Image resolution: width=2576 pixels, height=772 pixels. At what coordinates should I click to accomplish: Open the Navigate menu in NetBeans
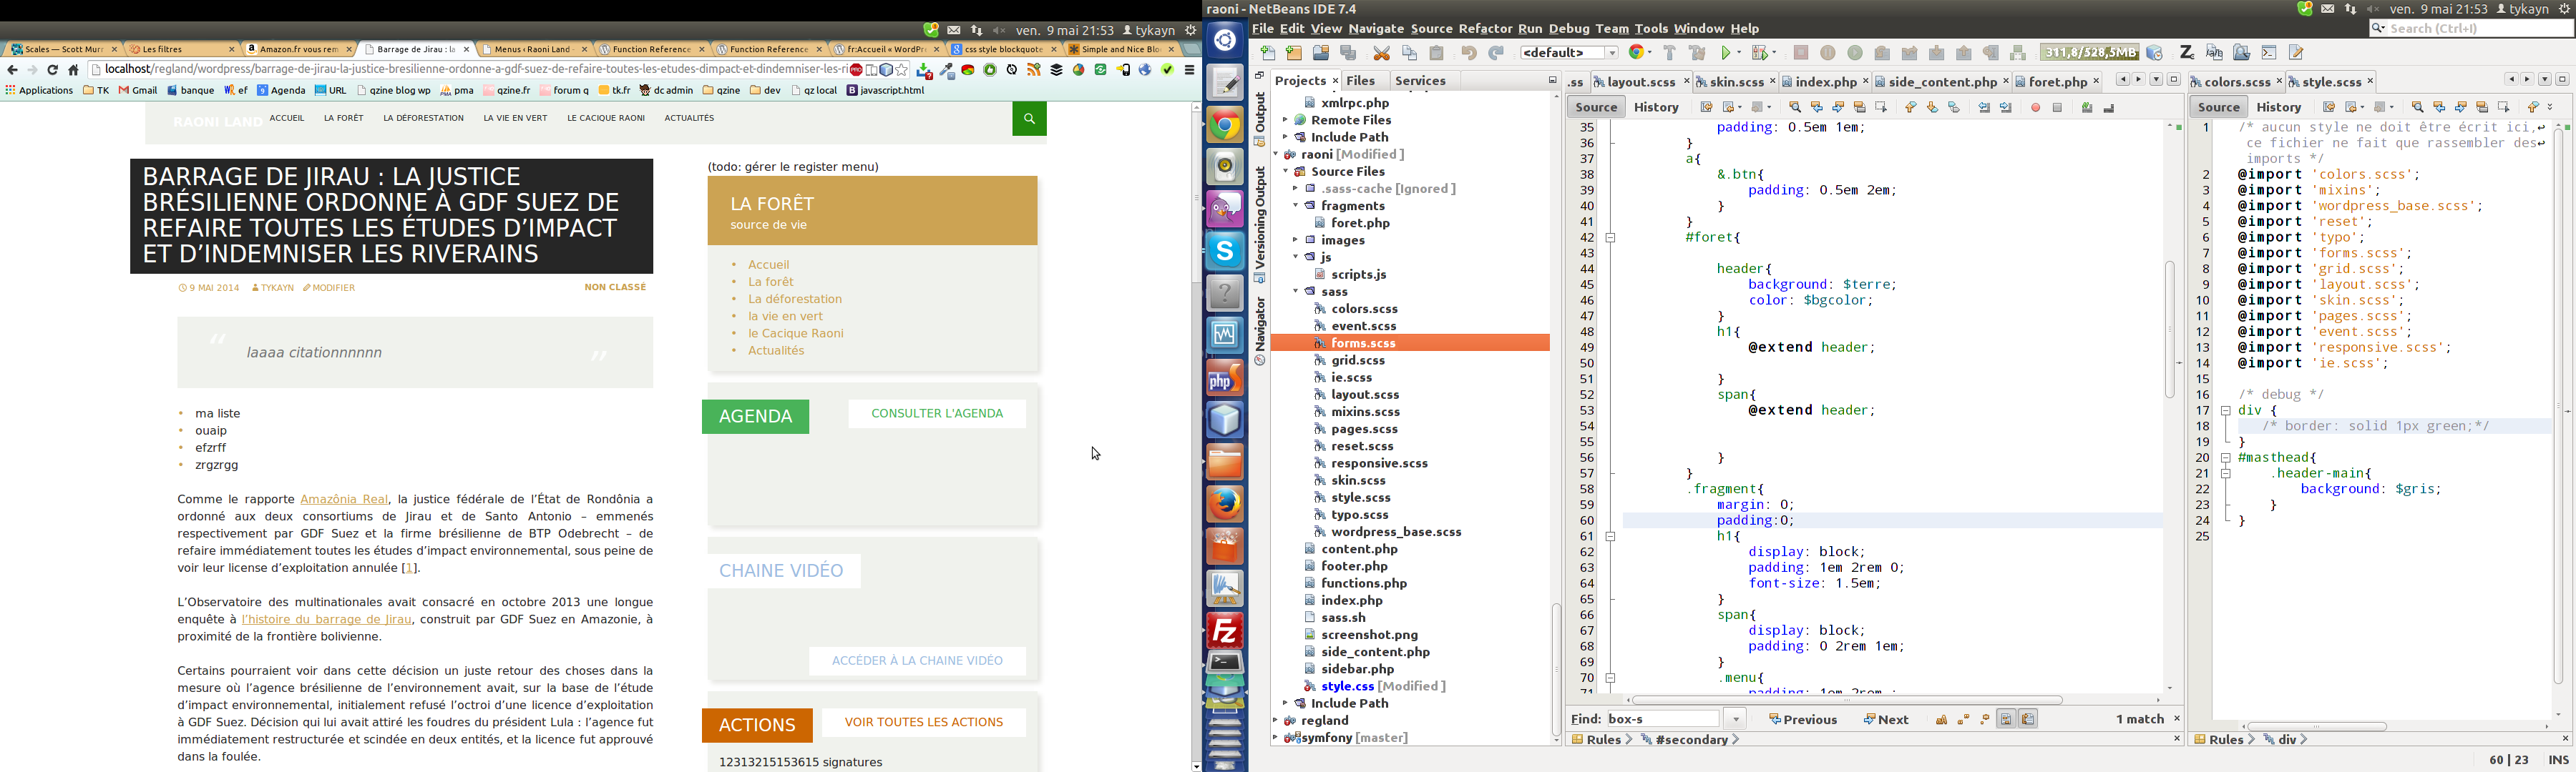pyautogui.click(x=1376, y=29)
